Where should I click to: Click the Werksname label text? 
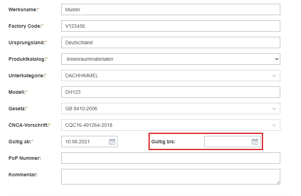23,9
